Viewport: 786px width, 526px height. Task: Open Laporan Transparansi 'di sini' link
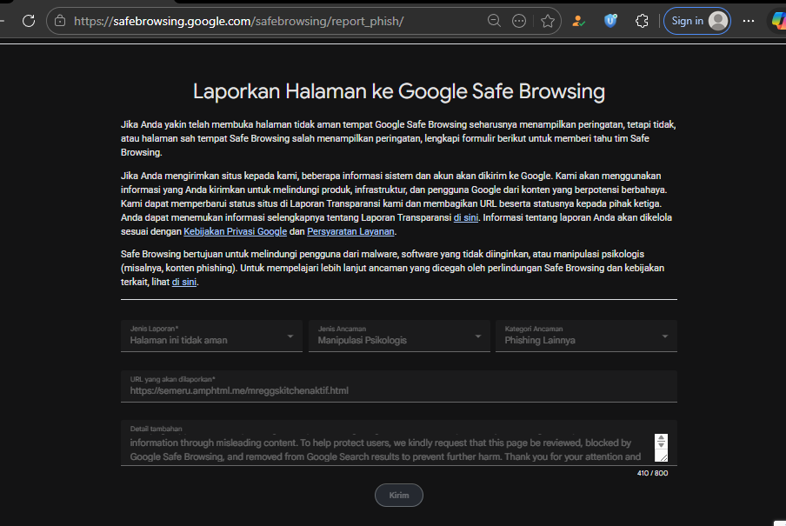point(466,217)
